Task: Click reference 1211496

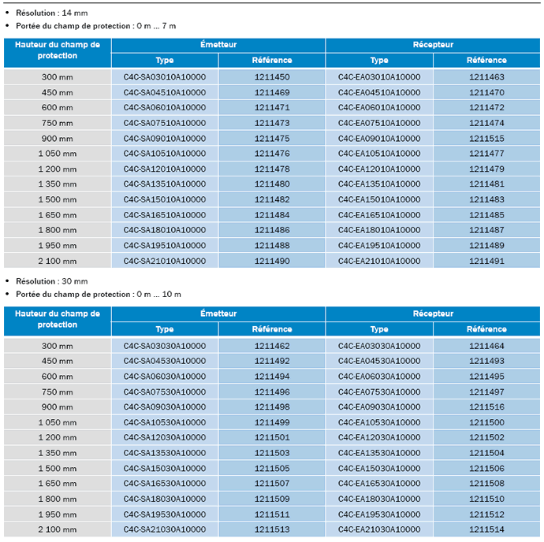Action: (x=272, y=392)
